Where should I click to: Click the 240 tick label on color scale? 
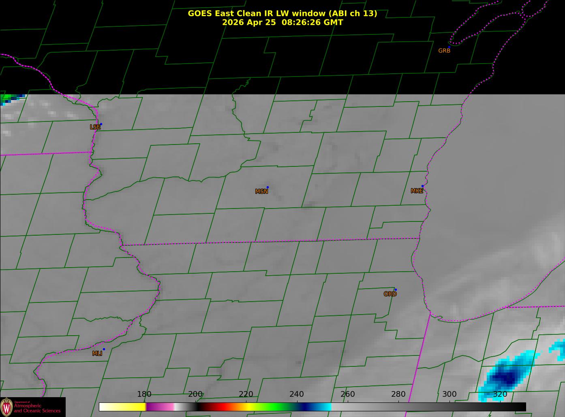point(297,394)
